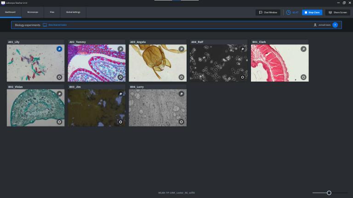Viewport: 353px width, 198px height.
Task: Unpin the A01_Lily student view
Action: [x=59, y=49]
